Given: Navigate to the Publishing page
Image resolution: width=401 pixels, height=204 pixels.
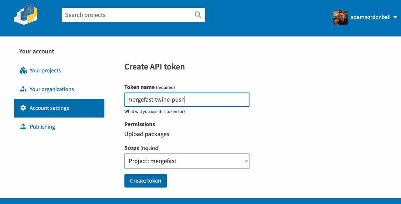Looking at the screenshot, I should (42, 127).
